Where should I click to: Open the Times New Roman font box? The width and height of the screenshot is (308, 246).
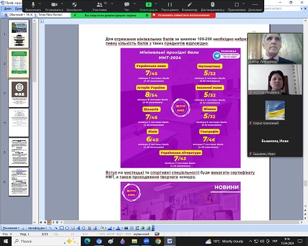tap(54, 15)
